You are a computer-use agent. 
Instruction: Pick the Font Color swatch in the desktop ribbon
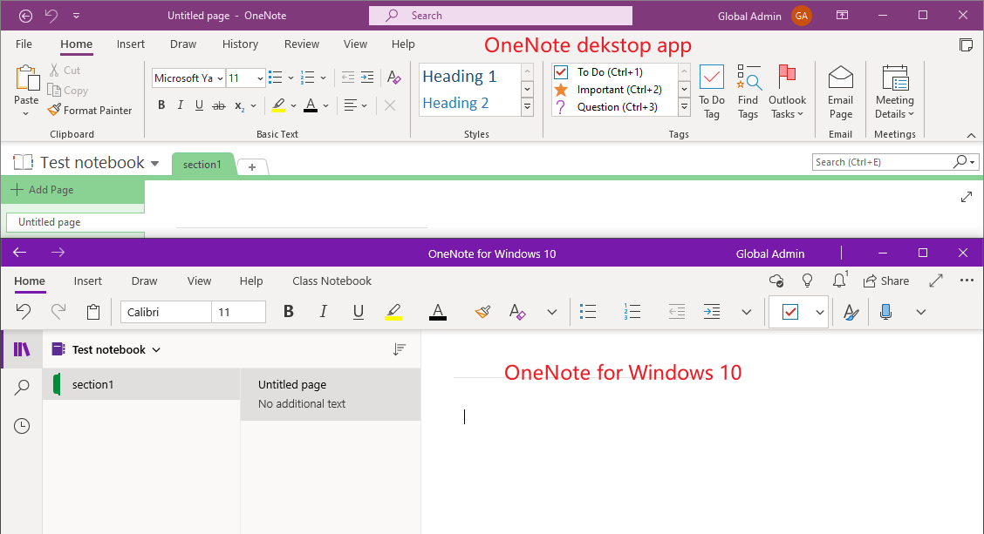[311, 105]
